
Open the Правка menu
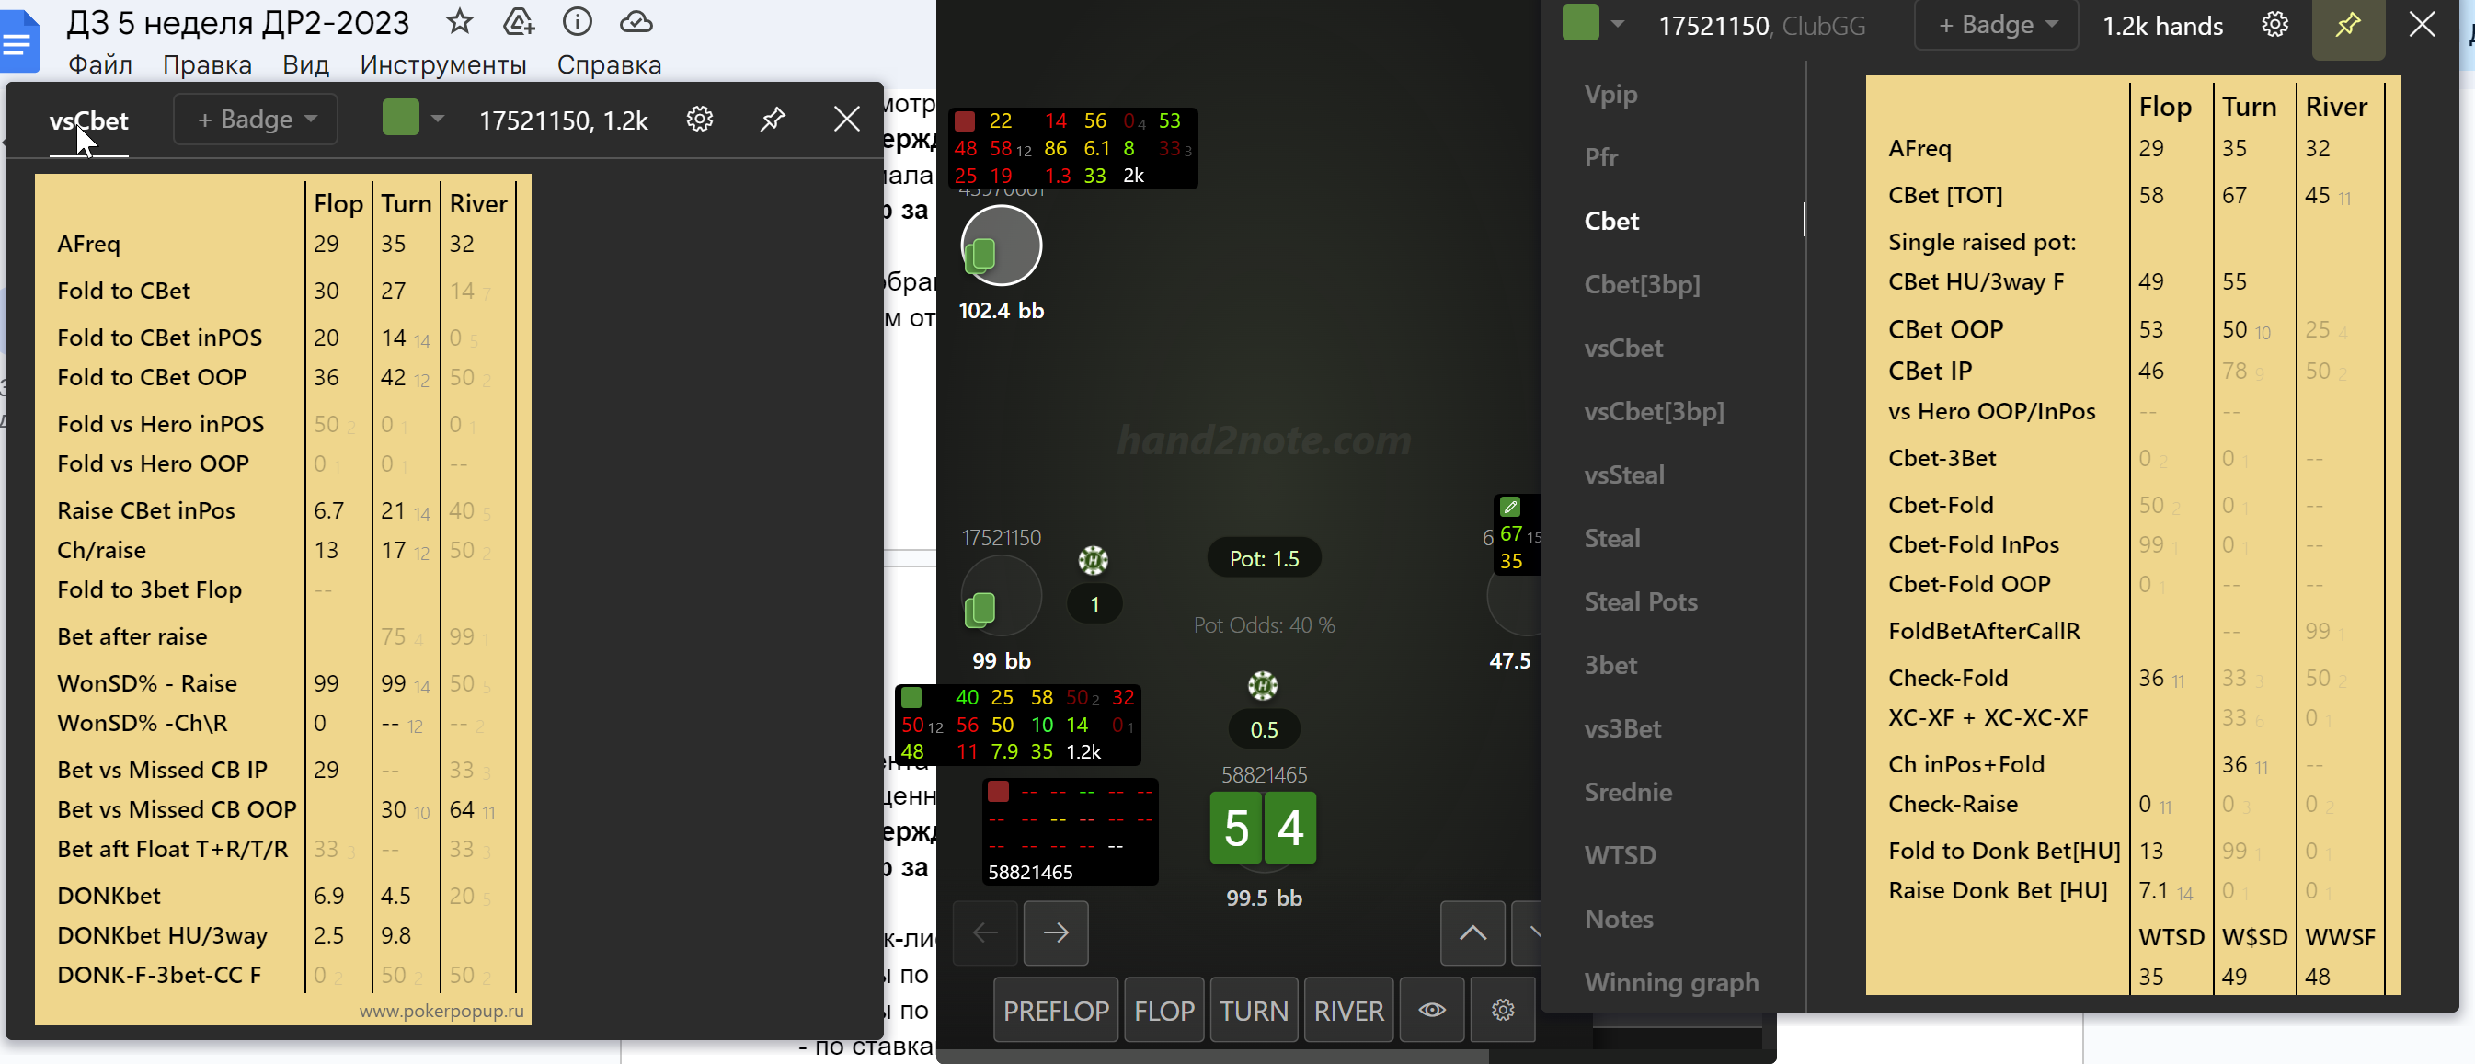pos(207,64)
